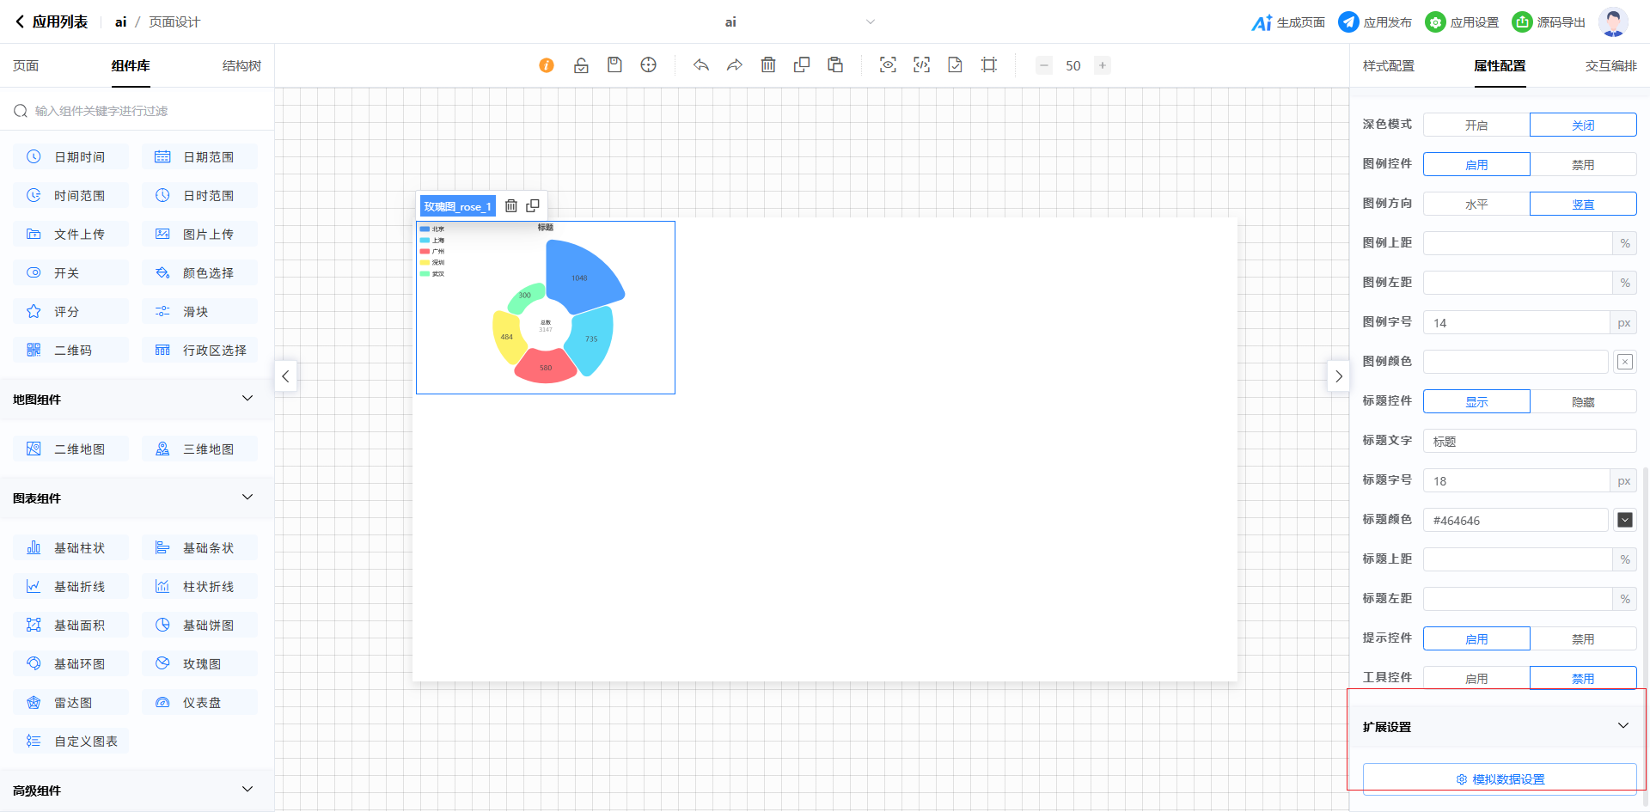
Task: Set legend direction to 水平
Action: (1476, 205)
